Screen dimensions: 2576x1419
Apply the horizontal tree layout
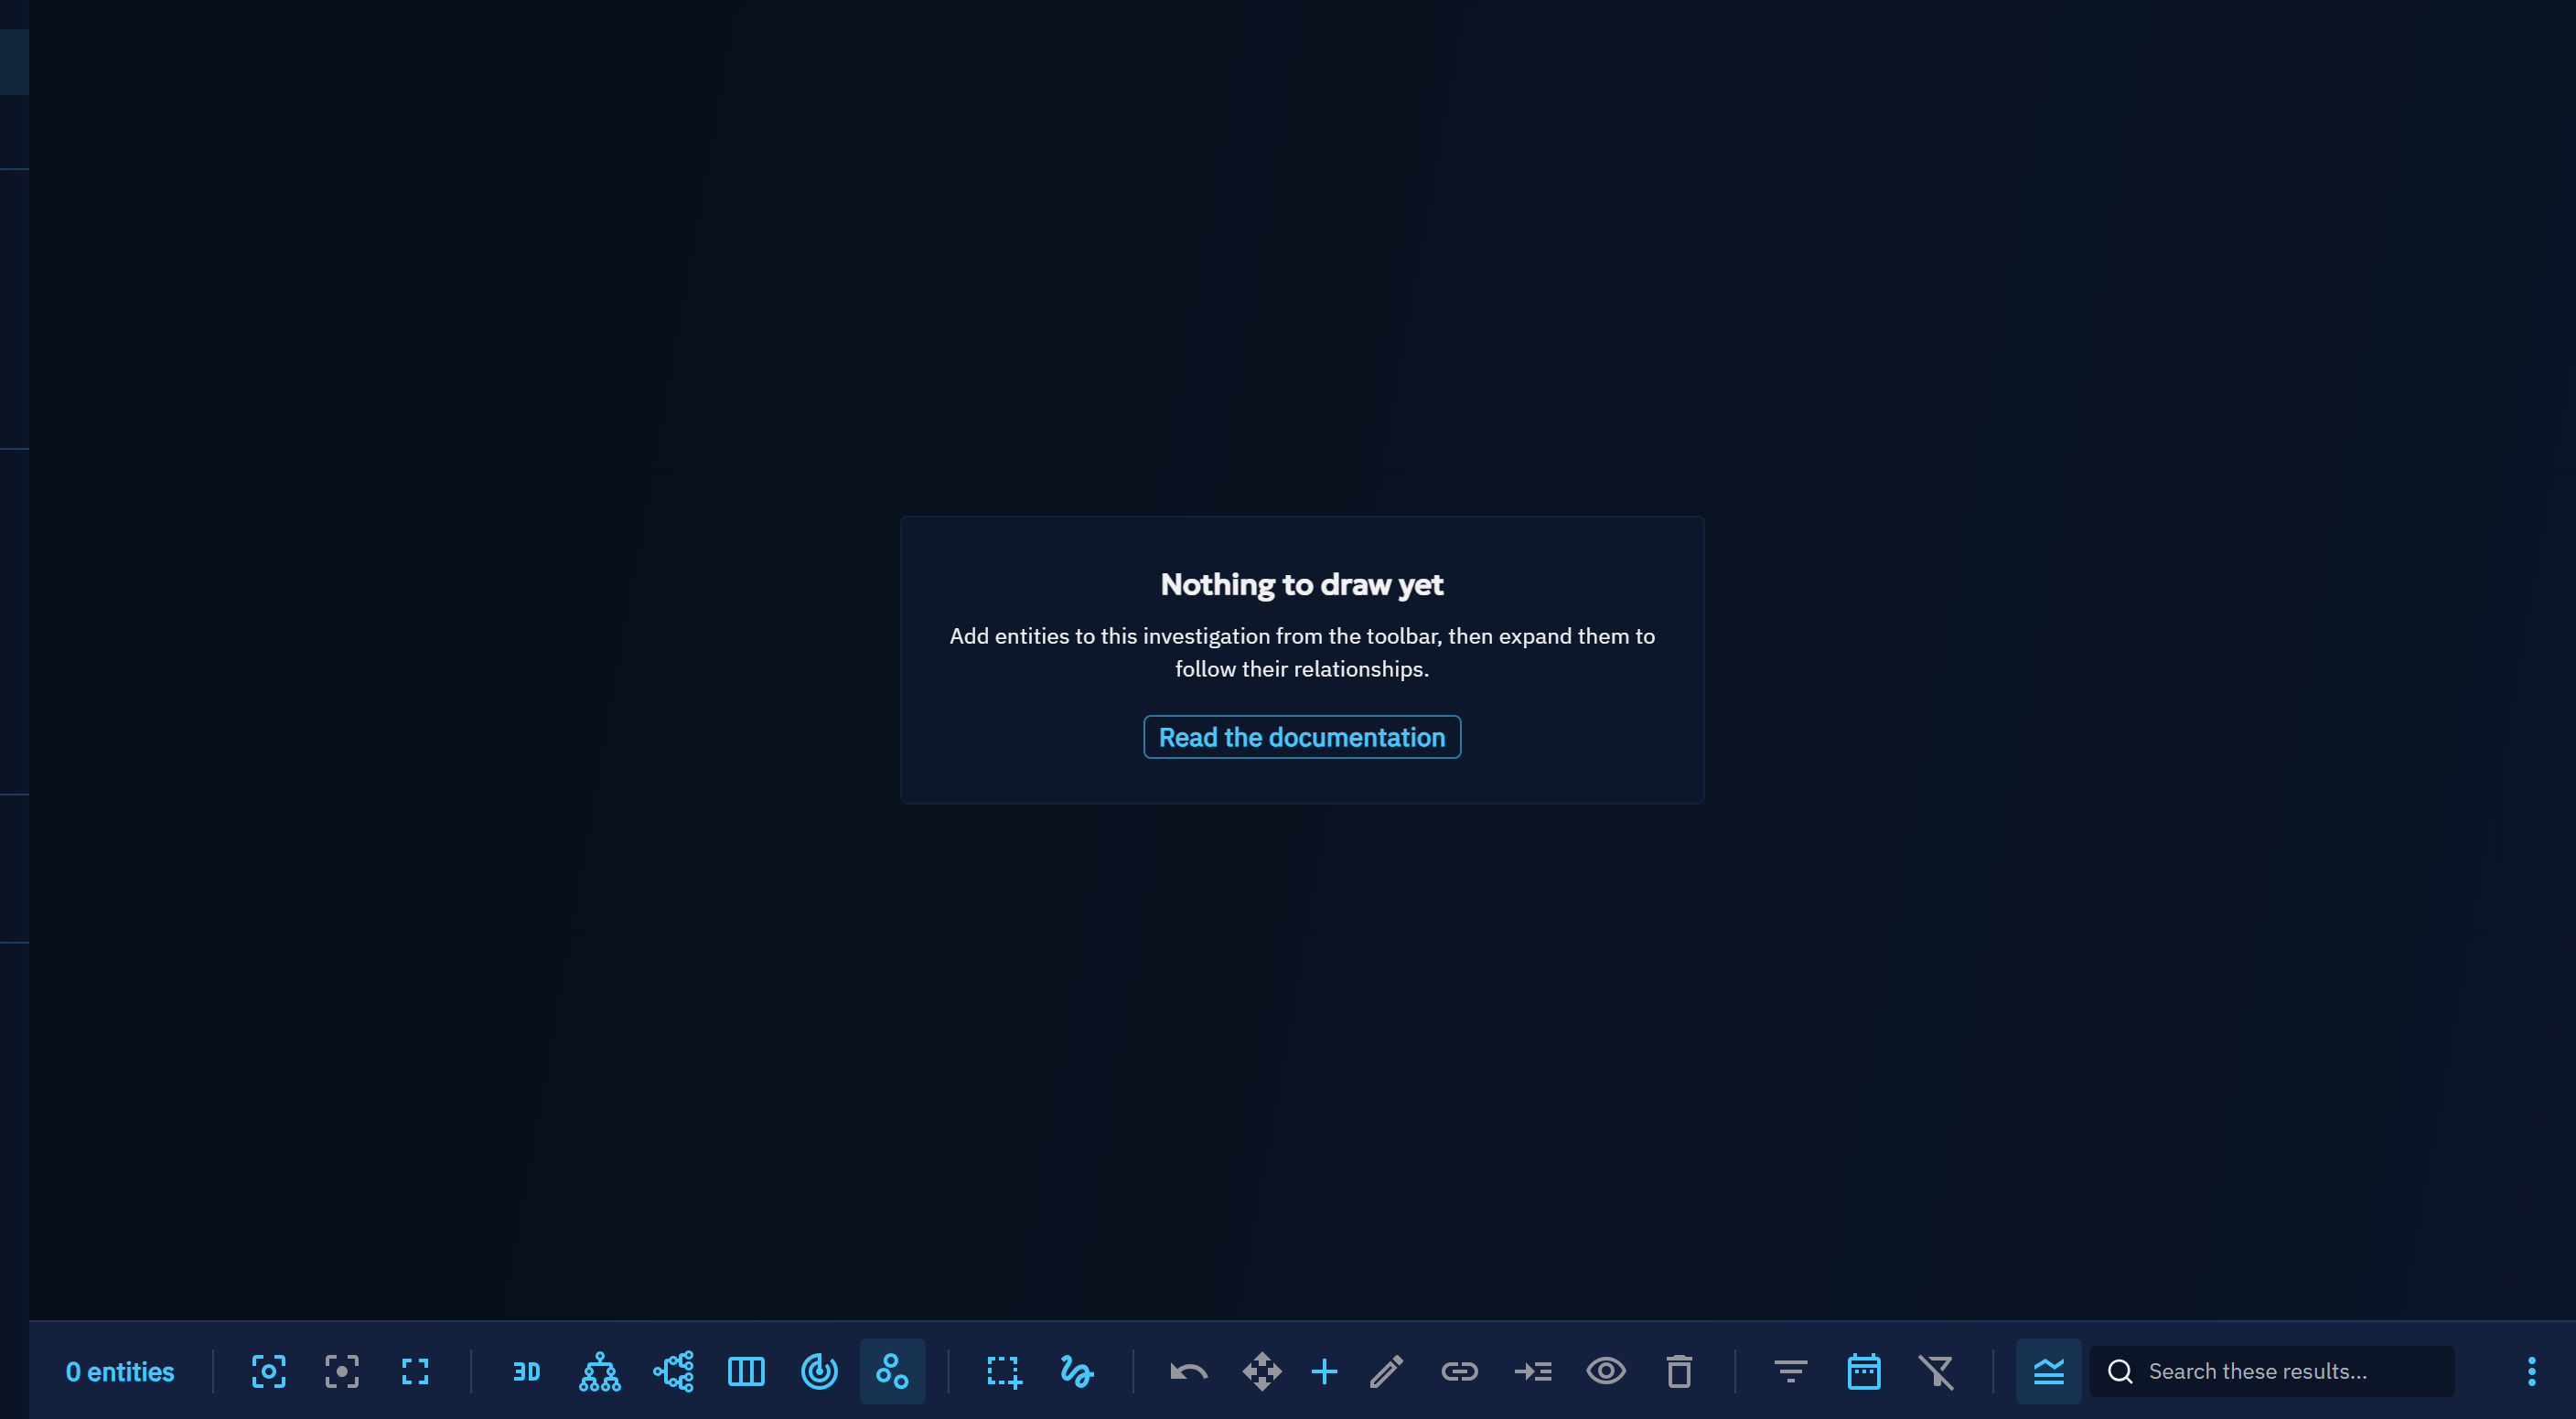[x=673, y=1371]
